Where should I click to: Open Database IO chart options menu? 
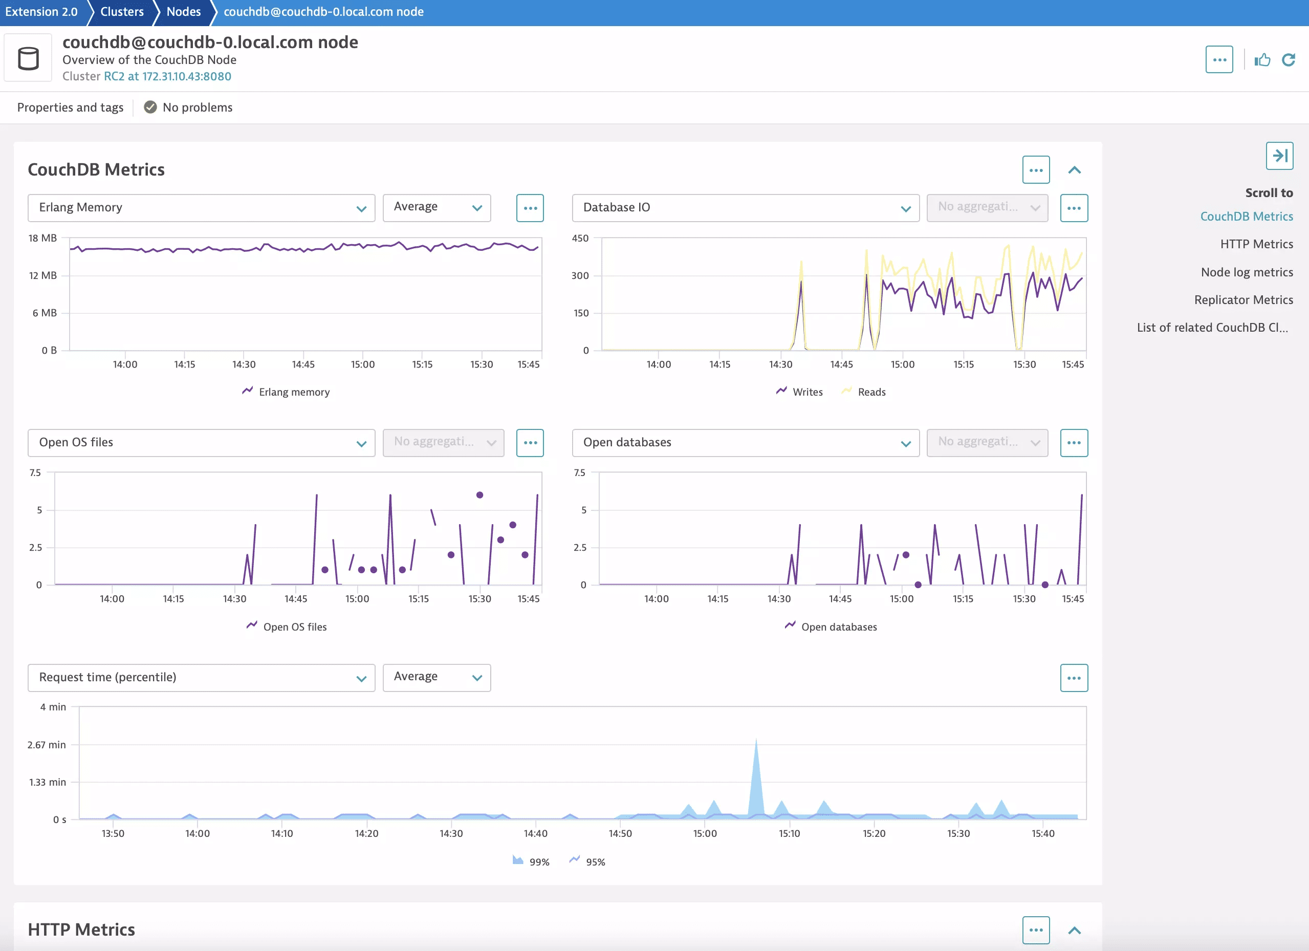pos(1074,208)
